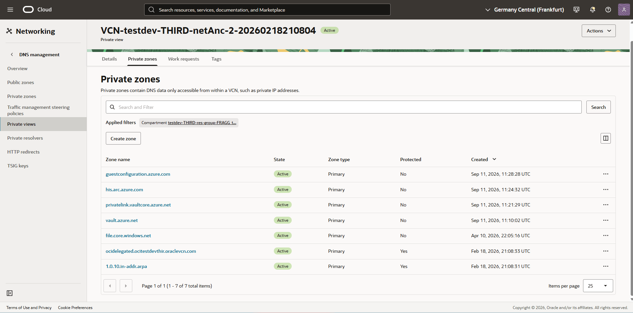Open the user profile avatar

624,10
